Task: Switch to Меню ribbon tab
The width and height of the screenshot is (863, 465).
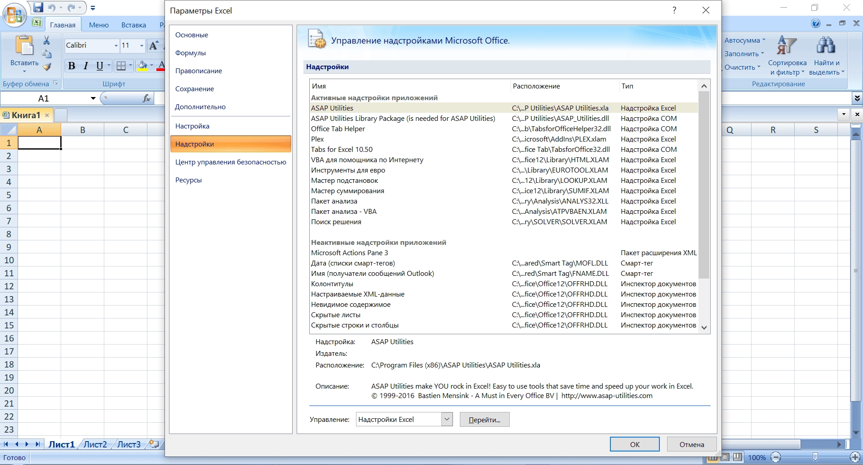Action: (x=98, y=25)
